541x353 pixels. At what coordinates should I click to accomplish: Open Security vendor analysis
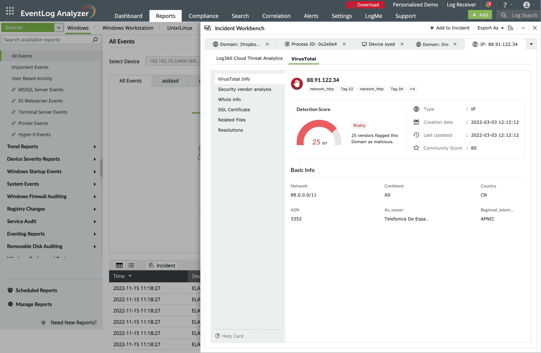[x=245, y=89]
